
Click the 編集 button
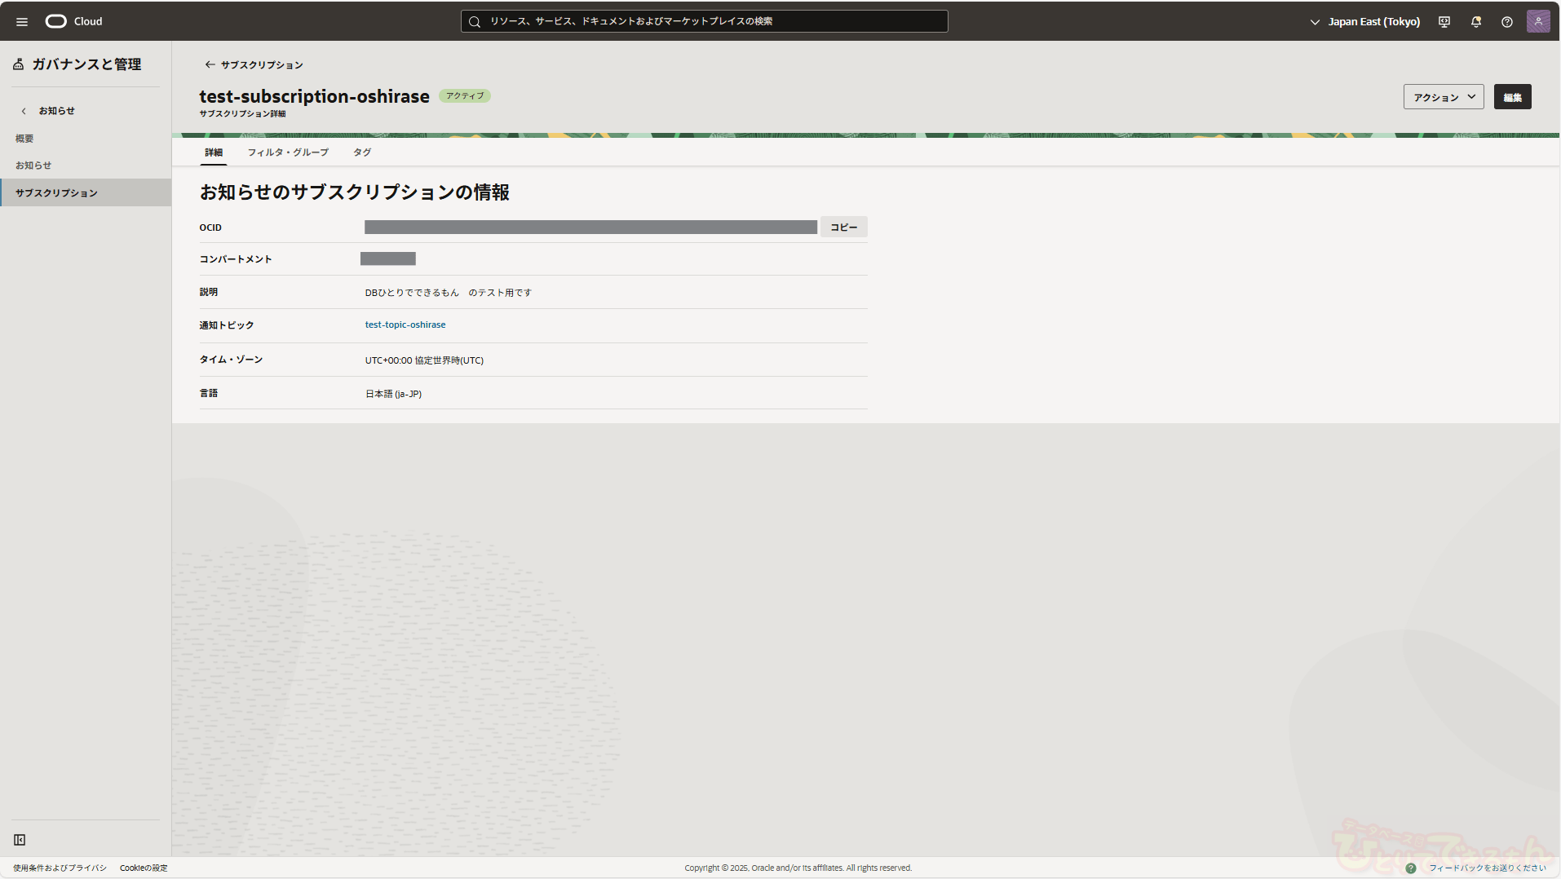1512,97
